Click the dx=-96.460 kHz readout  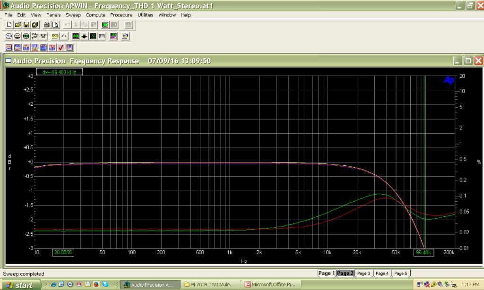coord(59,72)
